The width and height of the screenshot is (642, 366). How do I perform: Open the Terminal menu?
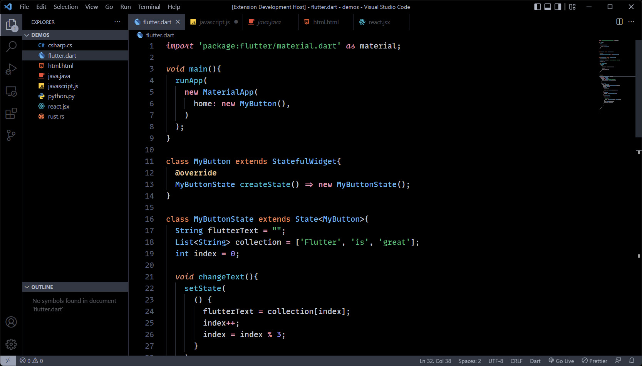tap(149, 7)
